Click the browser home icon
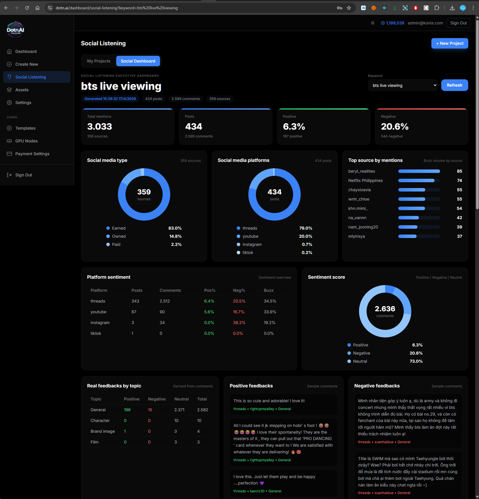 (37, 8)
